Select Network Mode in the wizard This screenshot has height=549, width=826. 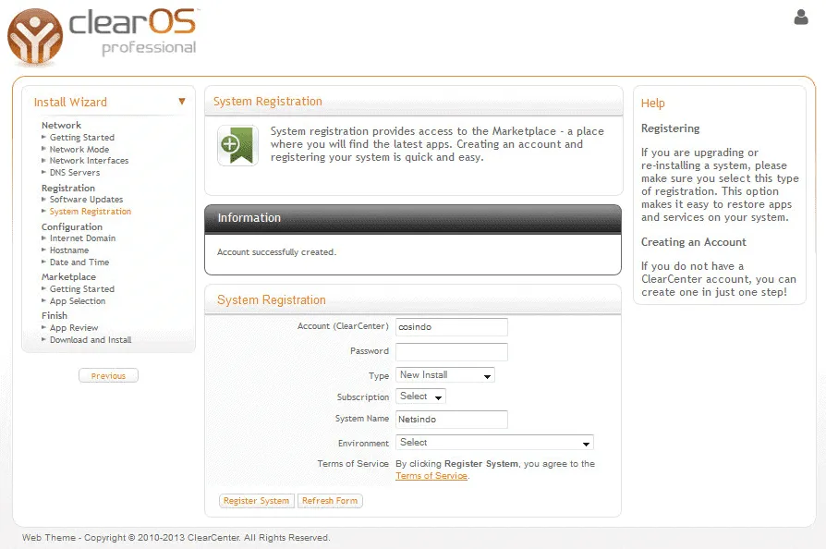click(x=79, y=150)
